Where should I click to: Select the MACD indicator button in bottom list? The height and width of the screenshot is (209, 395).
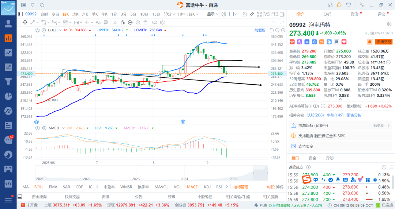click(192, 187)
